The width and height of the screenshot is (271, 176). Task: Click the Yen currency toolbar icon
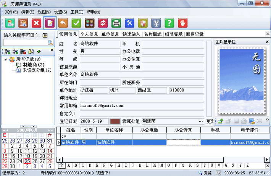[x=156, y=23]
